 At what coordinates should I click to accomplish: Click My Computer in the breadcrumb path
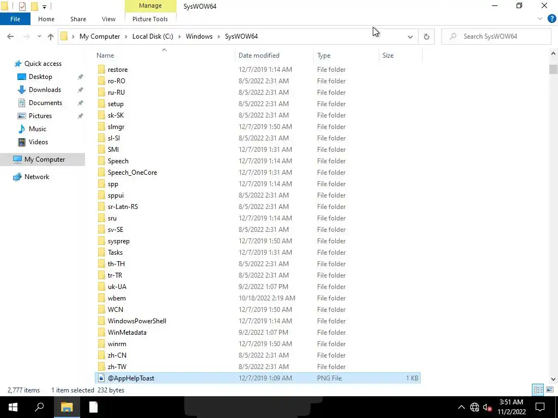coord(100,36)
